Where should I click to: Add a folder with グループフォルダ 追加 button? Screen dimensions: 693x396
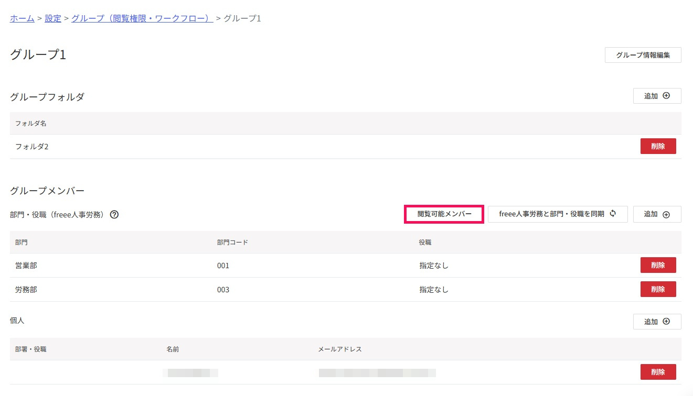click(657, 96)
